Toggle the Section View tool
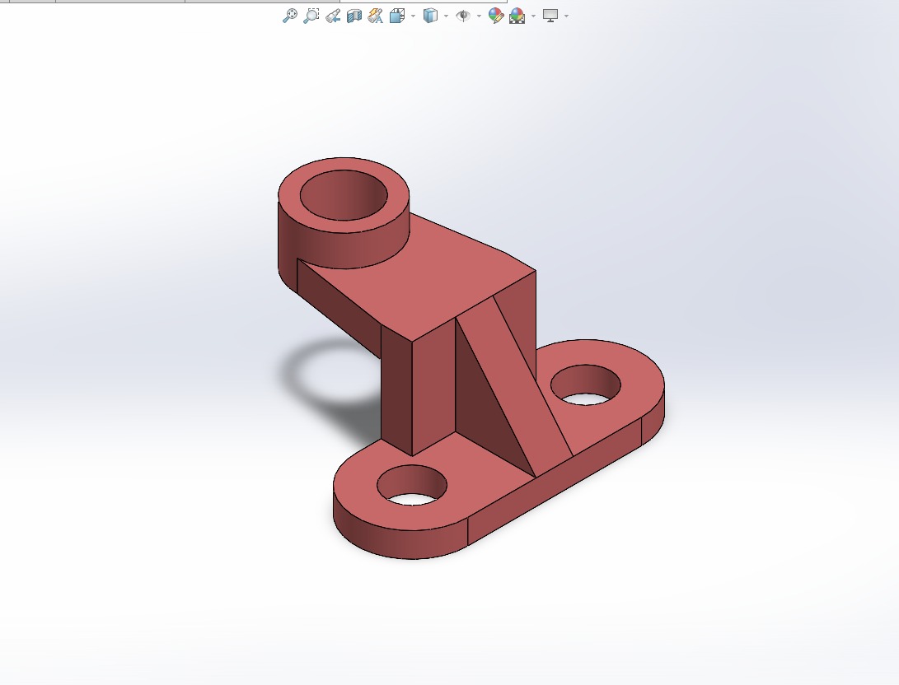The height and width of the screenshot is (685, 899). click(354, 16)
